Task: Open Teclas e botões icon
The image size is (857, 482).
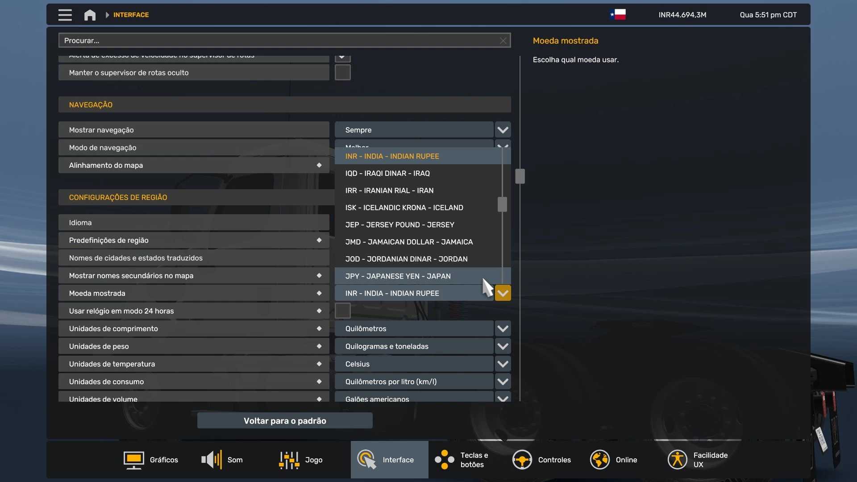Action: 445,460
